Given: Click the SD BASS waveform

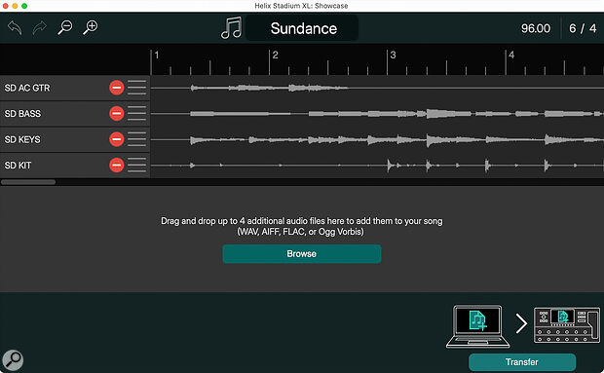Looking at the screenshot, I should tap(377, 114).
